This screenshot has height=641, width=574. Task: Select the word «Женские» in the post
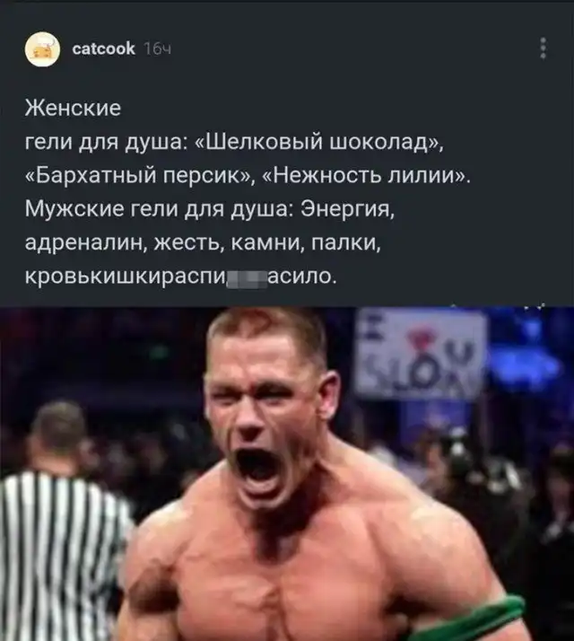[x=74, y=109]
